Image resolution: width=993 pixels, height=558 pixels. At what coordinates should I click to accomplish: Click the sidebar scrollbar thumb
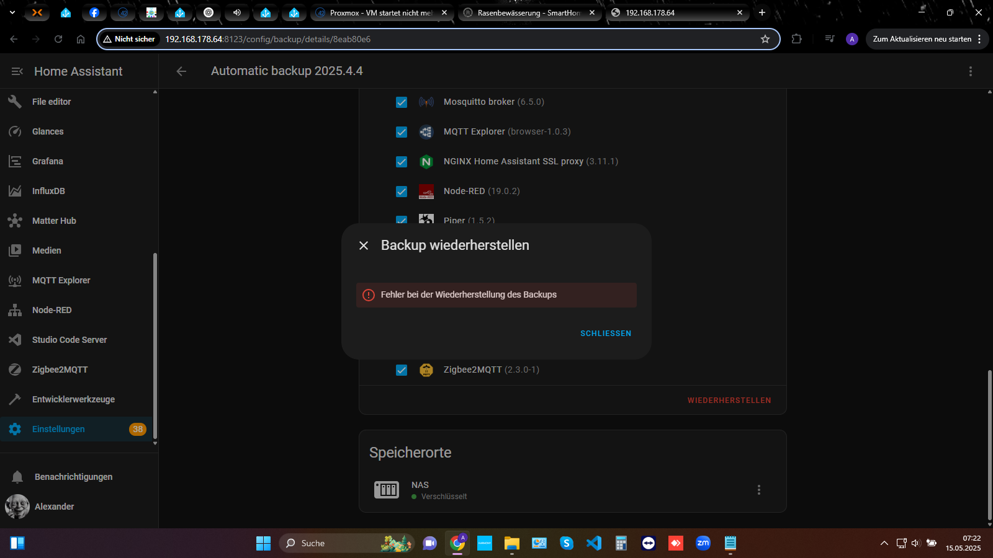tap(155, 346)
